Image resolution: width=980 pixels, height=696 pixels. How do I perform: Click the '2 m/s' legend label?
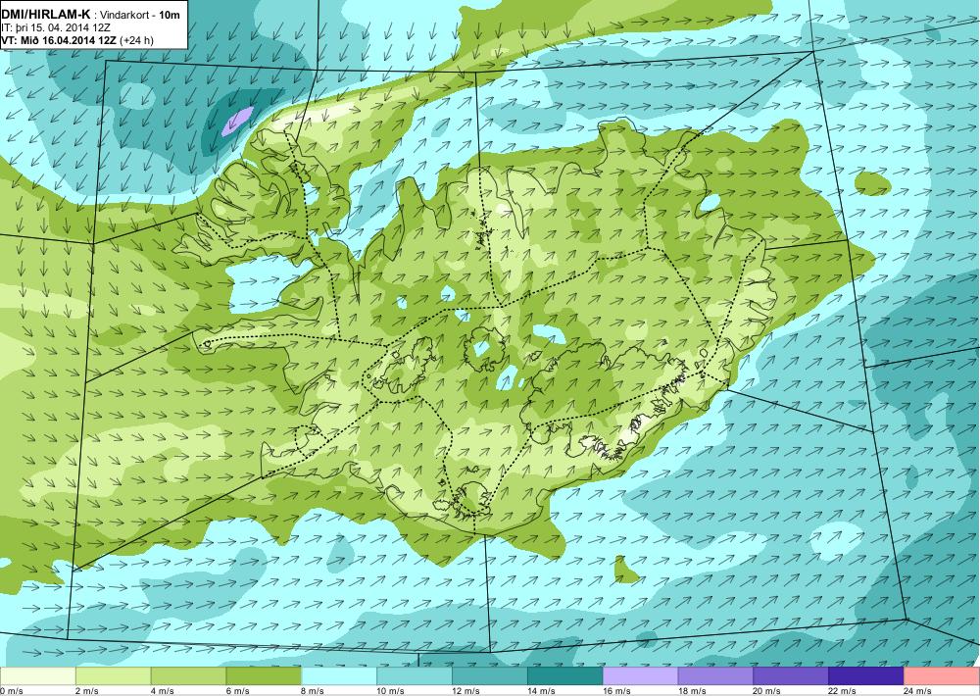click(87, 691)
